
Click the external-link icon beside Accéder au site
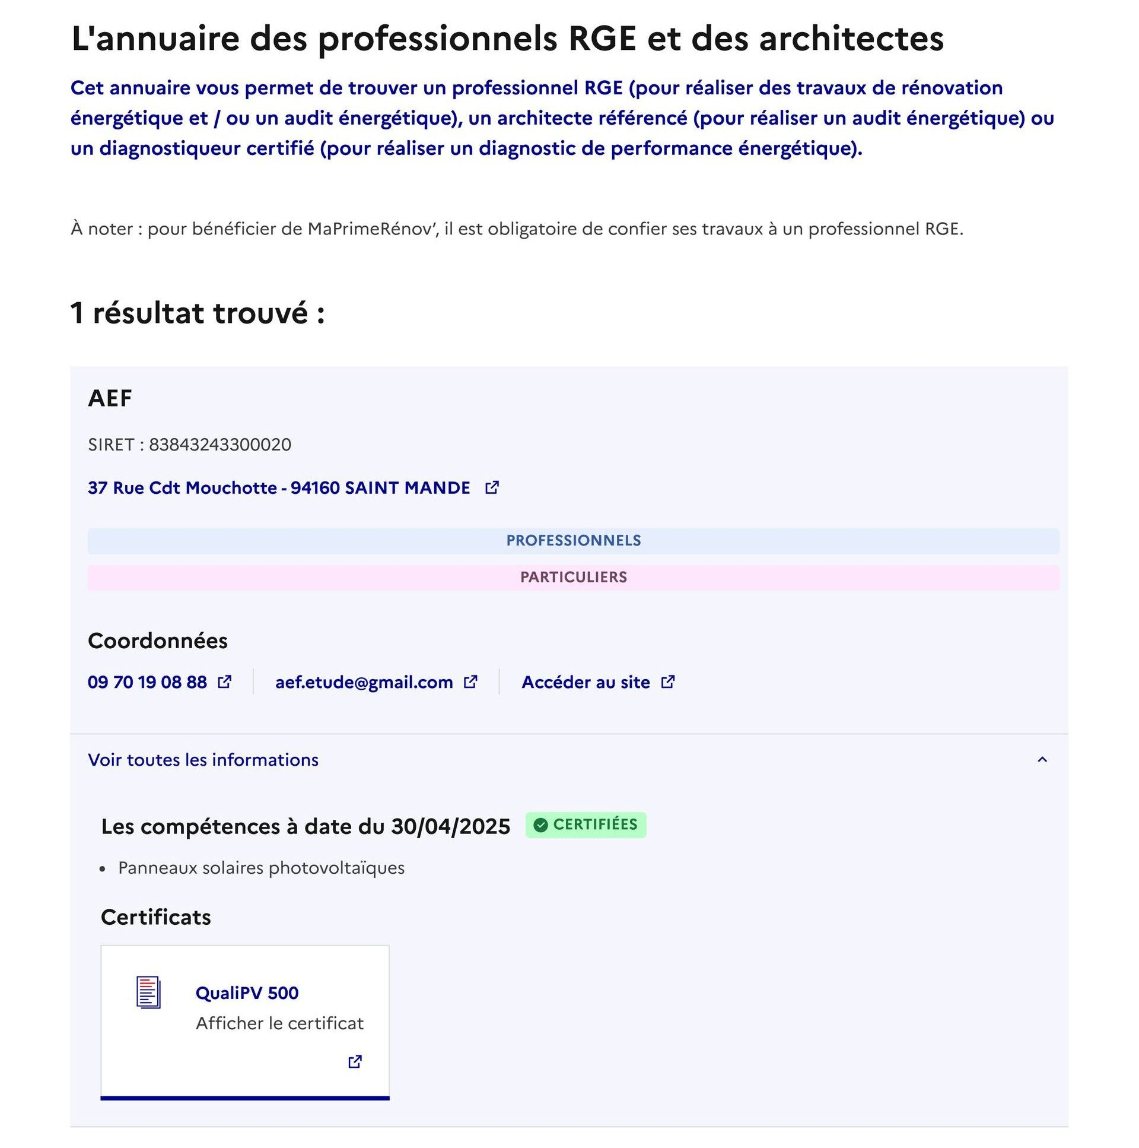668,681
